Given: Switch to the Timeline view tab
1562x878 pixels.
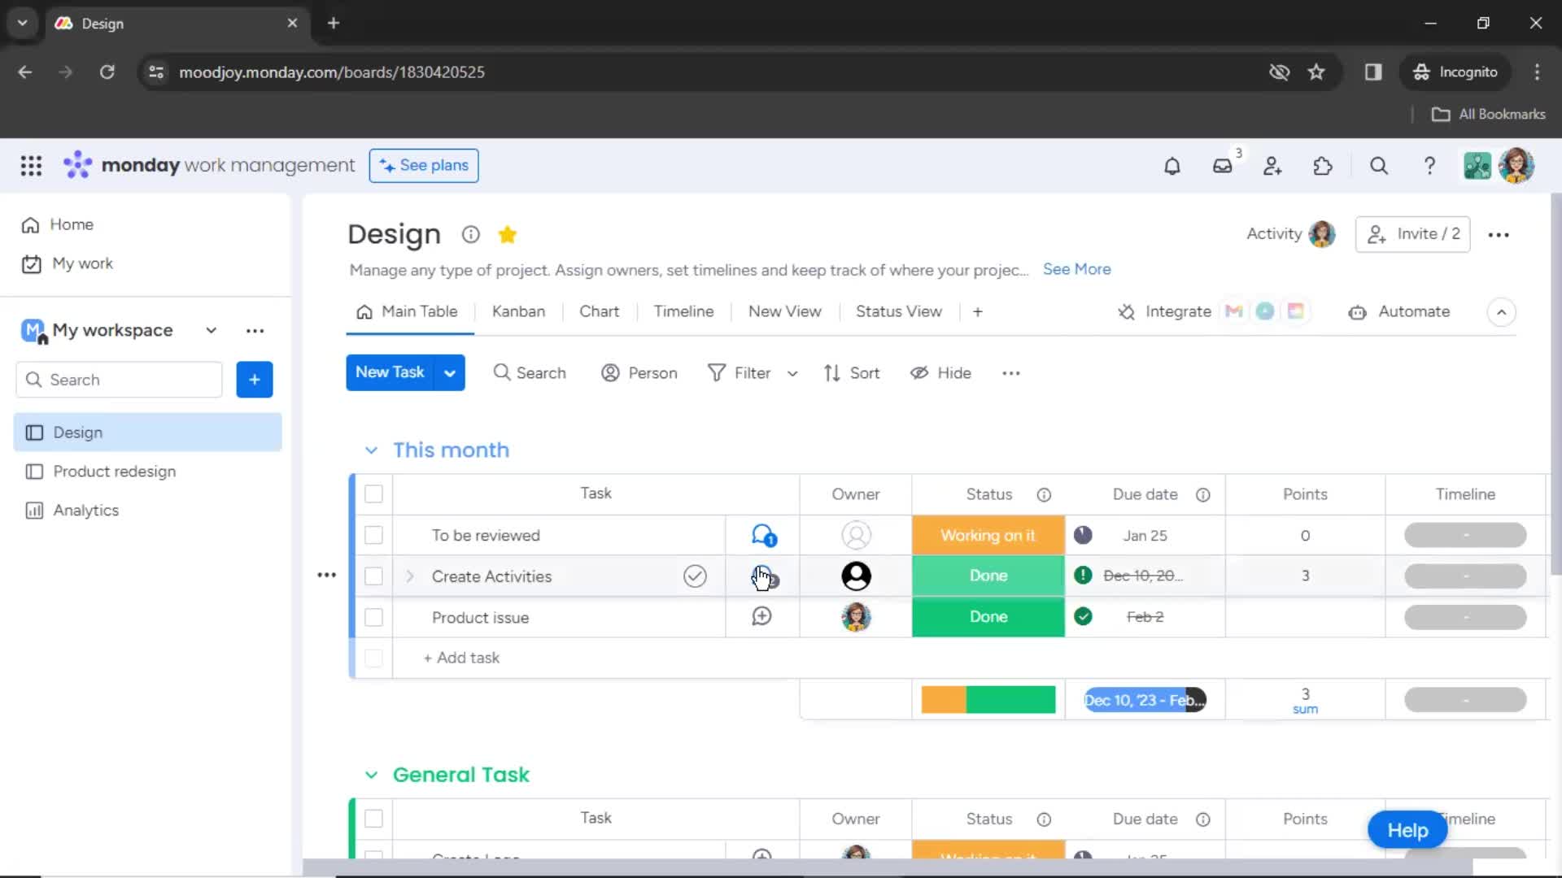Looking at the screenshot, I should tap(683, 311).
